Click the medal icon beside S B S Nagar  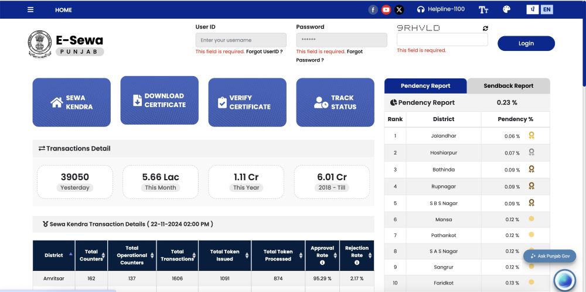tap(532, 202)
